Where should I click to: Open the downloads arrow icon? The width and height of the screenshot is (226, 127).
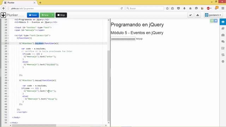click(184, 8)
